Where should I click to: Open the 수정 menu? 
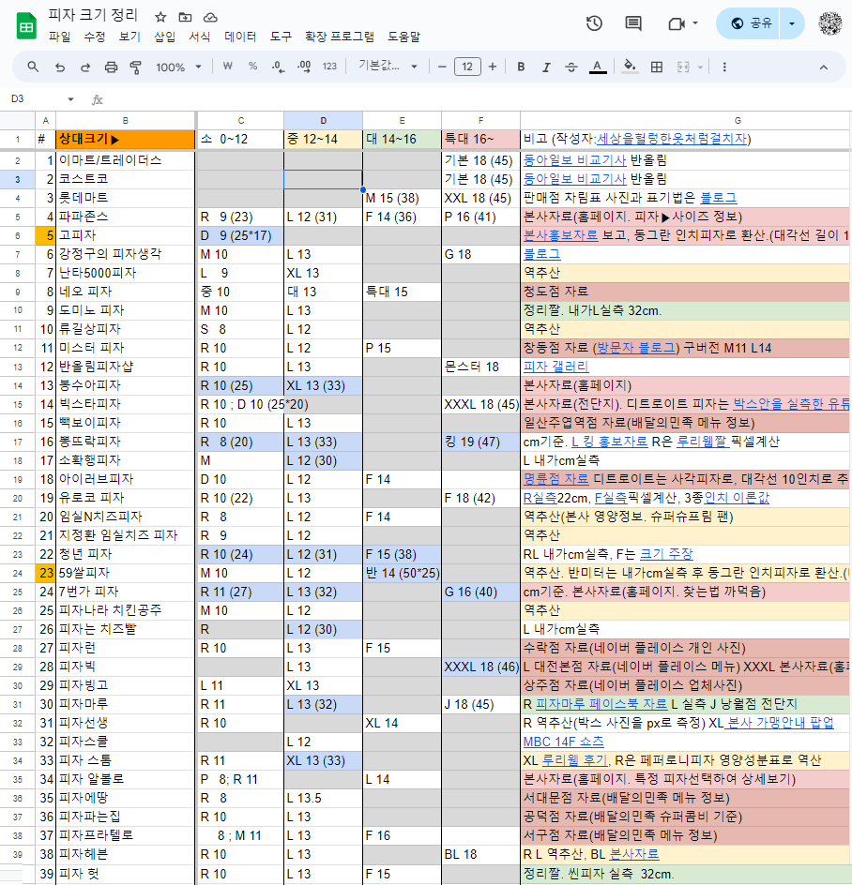point(95,37)
